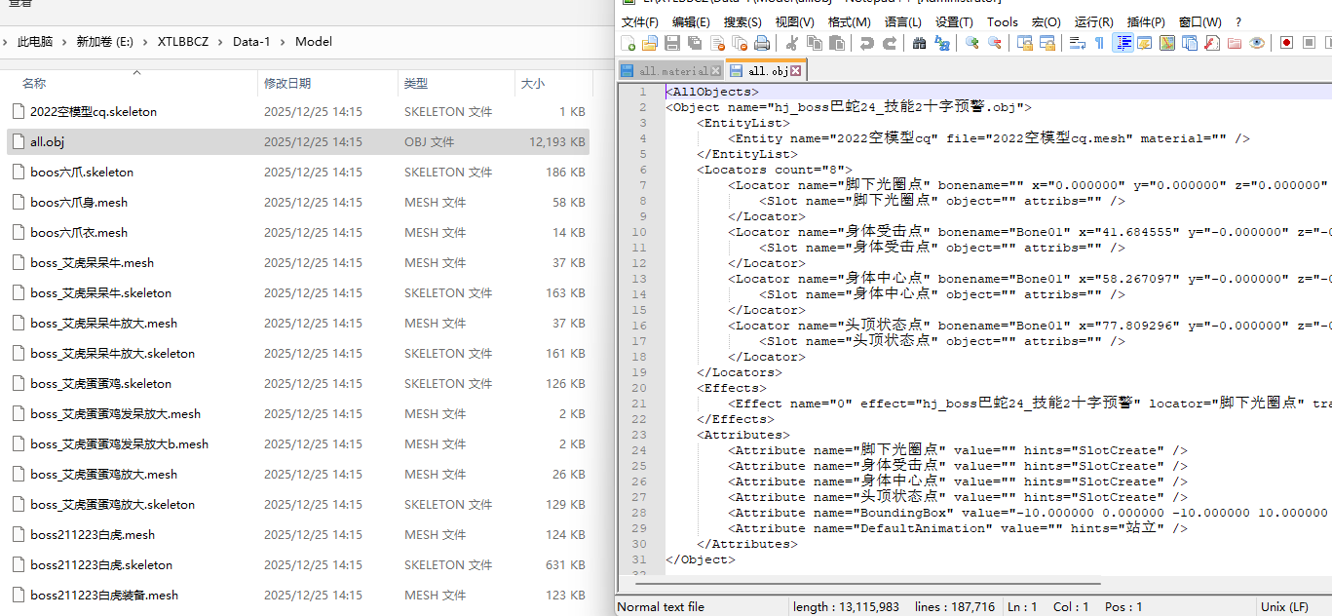Undo the last edit via toolbar
Image resolution: width=1332 pixels, height=616 pixels.
click(866, 43)
